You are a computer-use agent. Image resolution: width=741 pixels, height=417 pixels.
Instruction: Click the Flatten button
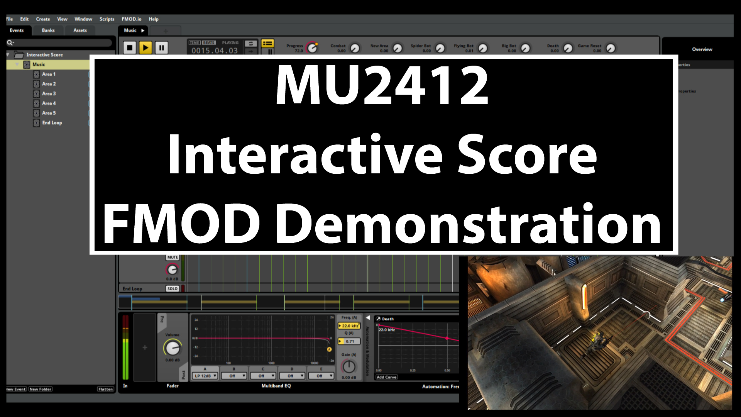[105, 389]
